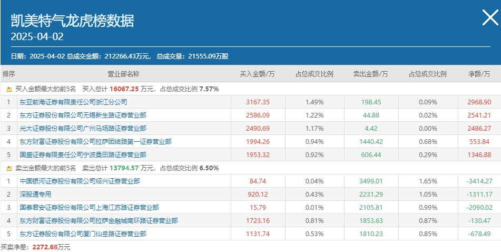Select net amount 2486.27 cell
The width and height of the screenshot is (501, 252).
point(479,128)
